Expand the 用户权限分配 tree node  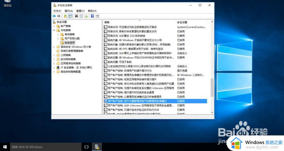tap(58, 39)
